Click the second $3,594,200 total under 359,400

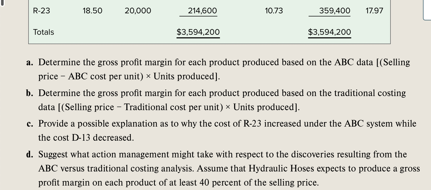pos(330,32)
